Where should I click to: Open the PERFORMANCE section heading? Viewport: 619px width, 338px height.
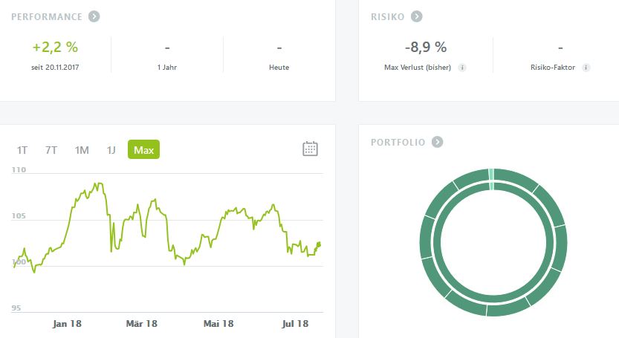[46, 16]
